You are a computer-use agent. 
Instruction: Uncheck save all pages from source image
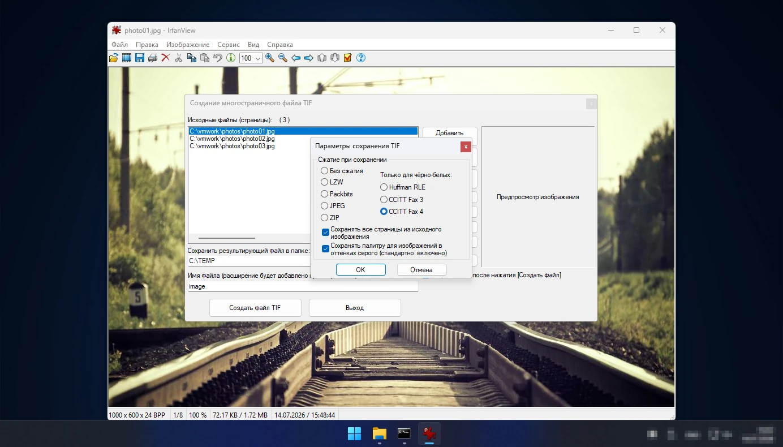coord(326,232)
